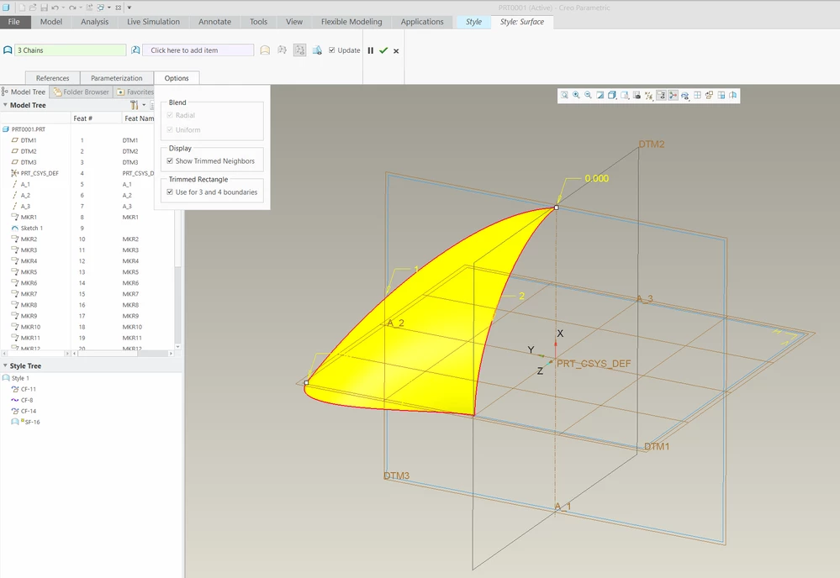Click the Zoom In icon

576,95
